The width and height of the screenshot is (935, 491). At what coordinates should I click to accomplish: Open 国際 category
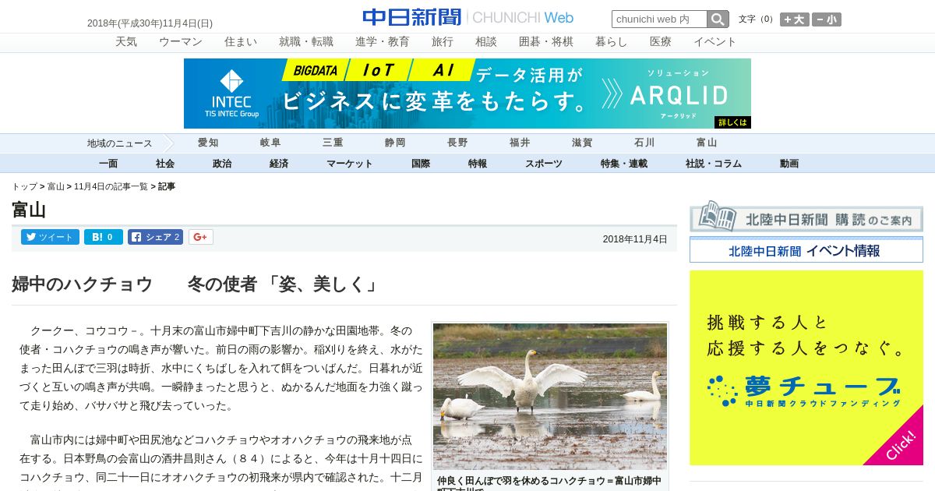coord(421,164)
